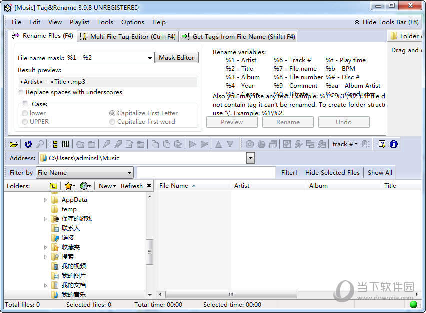Open the New folder dropdown
Viewport: 426px width, 313px height.
(107, 186)
